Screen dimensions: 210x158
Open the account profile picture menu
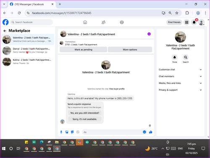202,22
